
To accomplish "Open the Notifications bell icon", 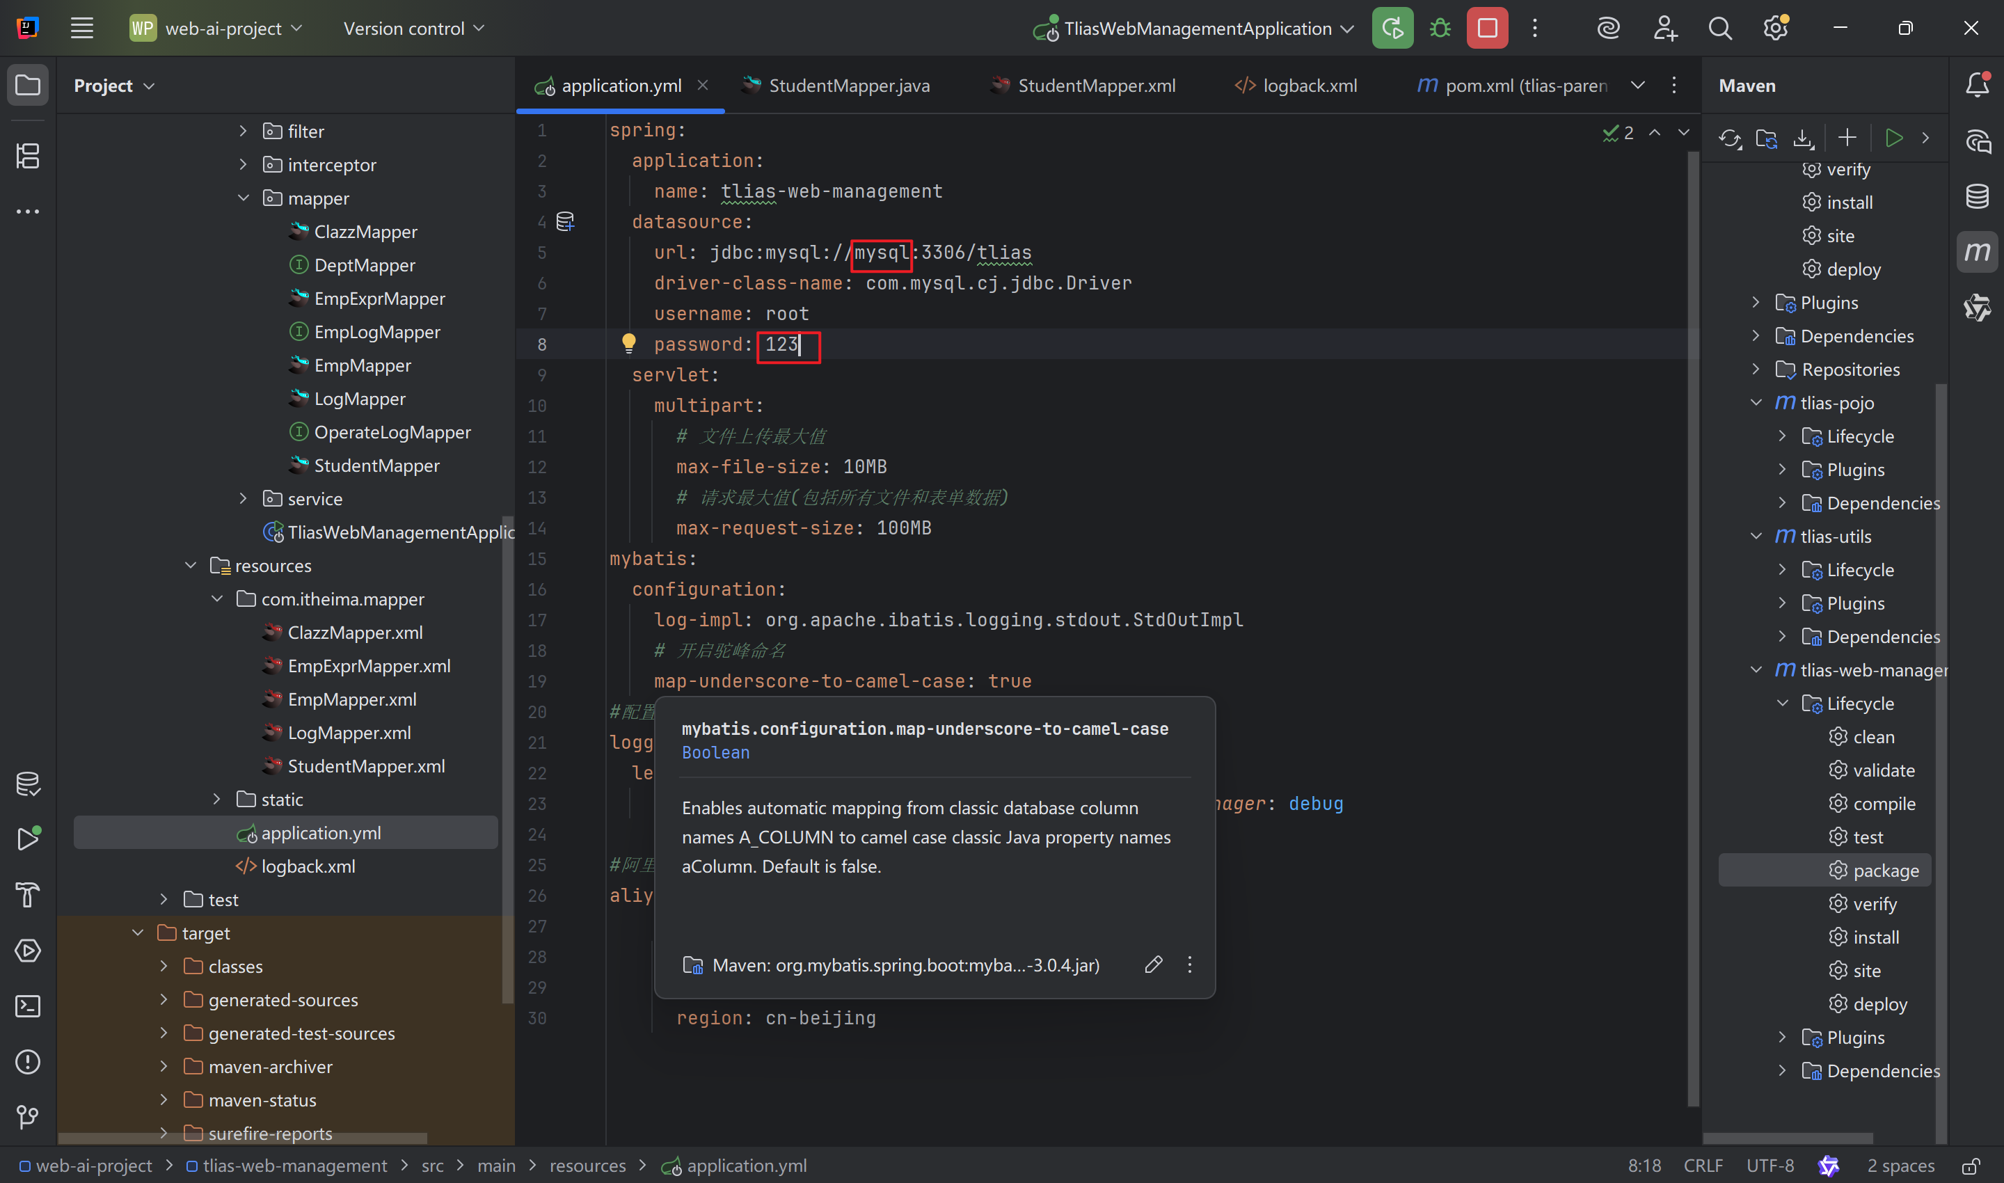I will pos(1977,84).
